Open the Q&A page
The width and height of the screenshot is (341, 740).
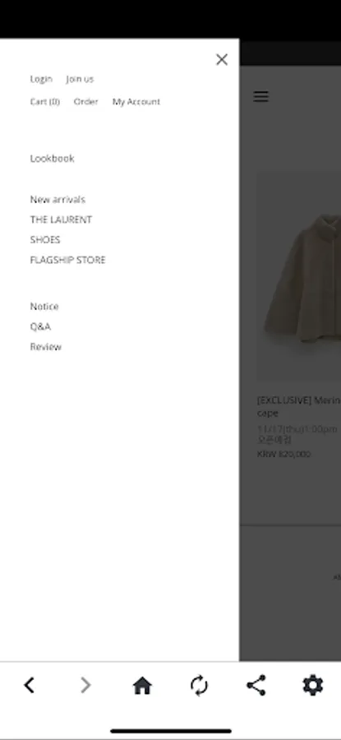point(40,326)
